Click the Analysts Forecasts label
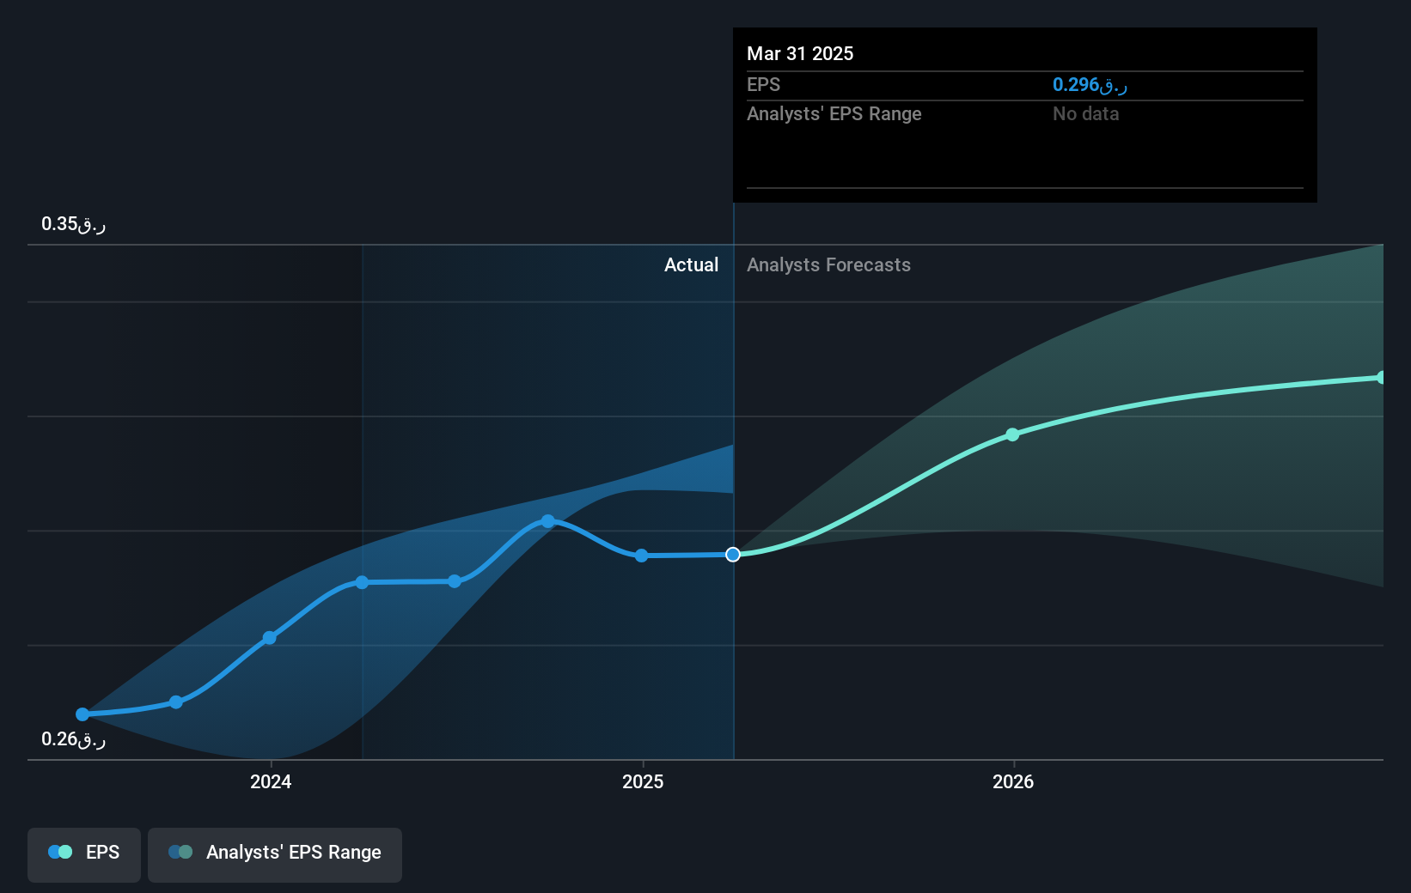 click(x=828, y=264)
